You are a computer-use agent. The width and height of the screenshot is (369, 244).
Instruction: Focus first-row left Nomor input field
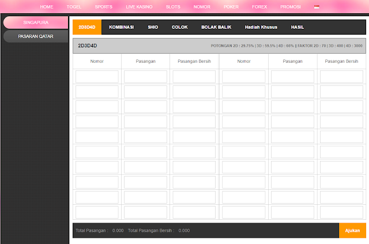point(97,77)
